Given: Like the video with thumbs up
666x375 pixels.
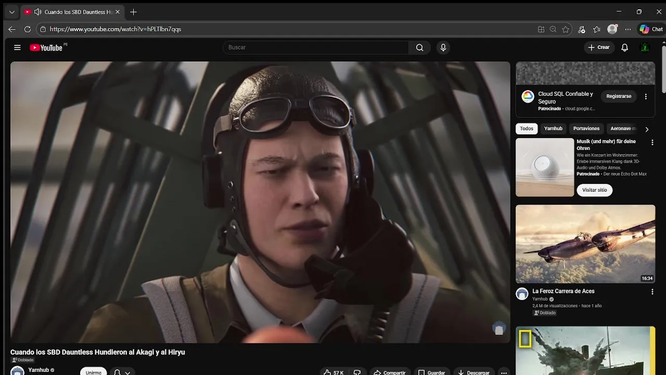Looking at the screenshot, I should pos(334,372).
